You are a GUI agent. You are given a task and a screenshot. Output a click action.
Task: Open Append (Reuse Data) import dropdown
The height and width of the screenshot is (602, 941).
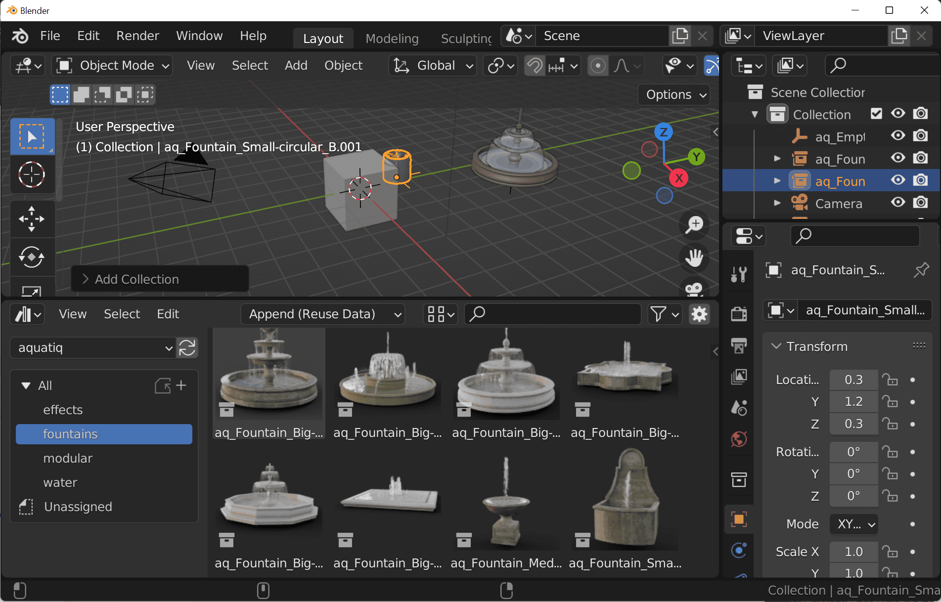click(x=323, y=314)
